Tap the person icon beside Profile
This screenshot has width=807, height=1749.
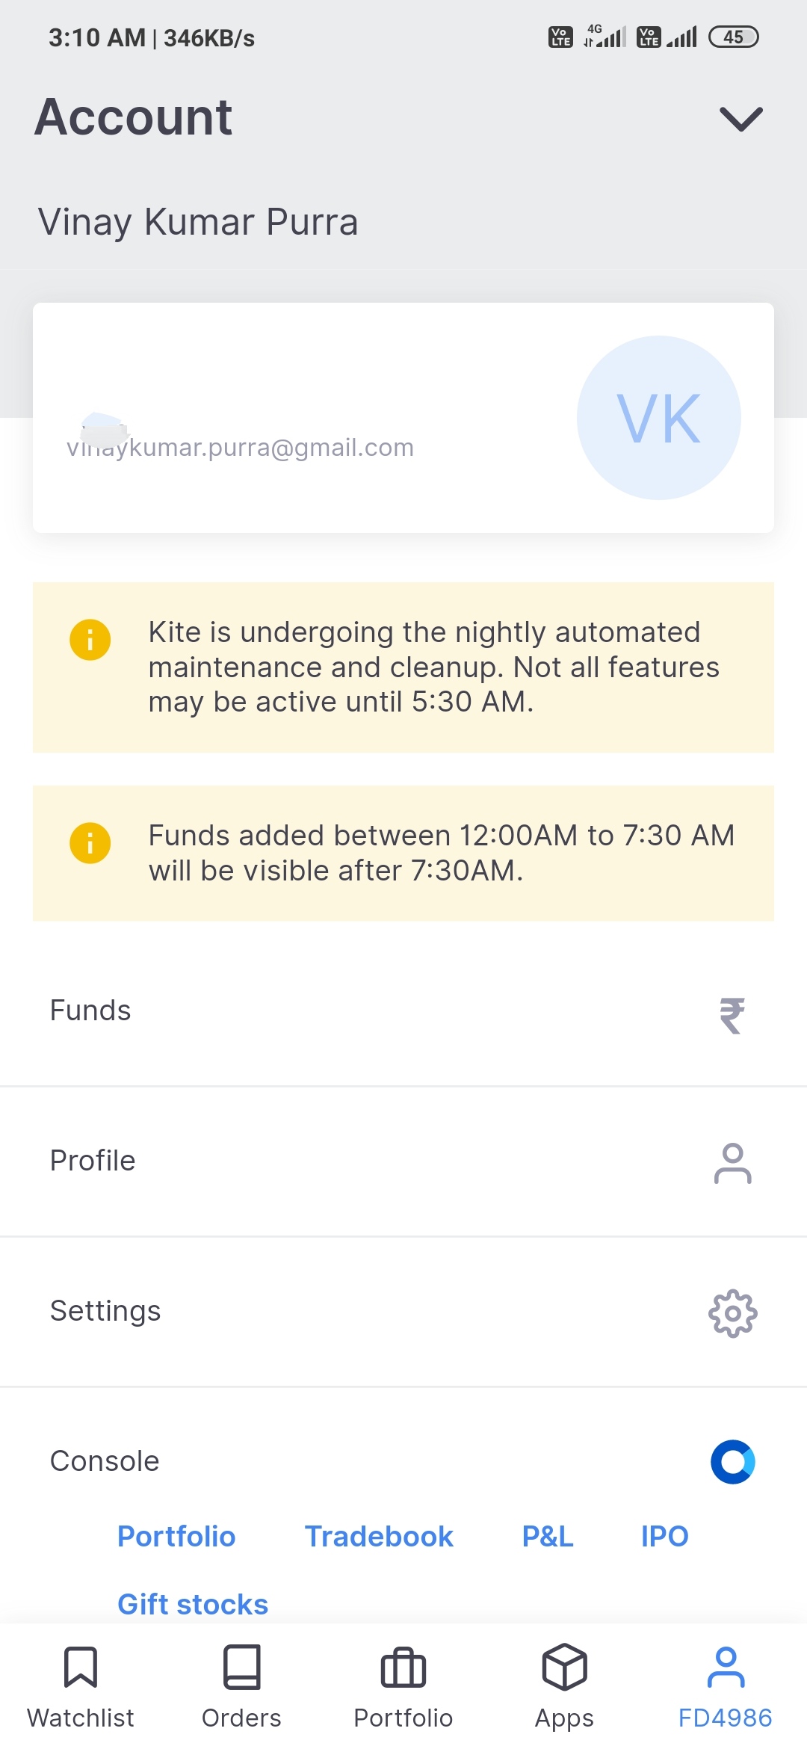tap(732, 1163)
